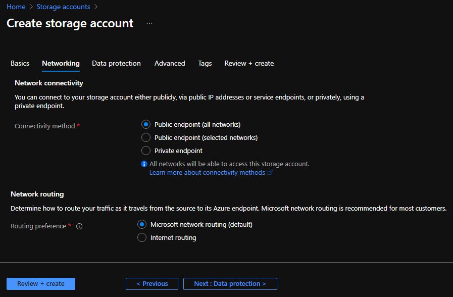
Task: Switch to the Basics tab
Action: click(x=20, y=63)
